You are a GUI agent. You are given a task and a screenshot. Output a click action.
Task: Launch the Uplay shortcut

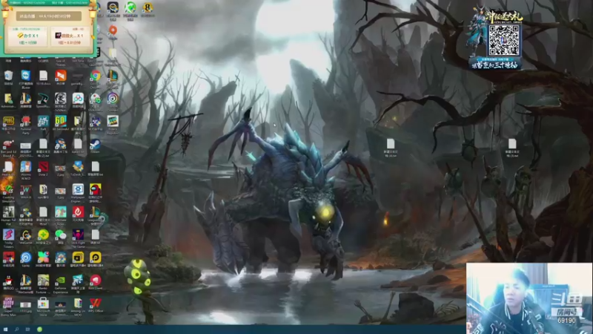tap(26, 258)
